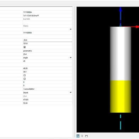Click the holder-shaped icon below the viewport
Viewport: 139px width, 139px height.
coord(87,136)
